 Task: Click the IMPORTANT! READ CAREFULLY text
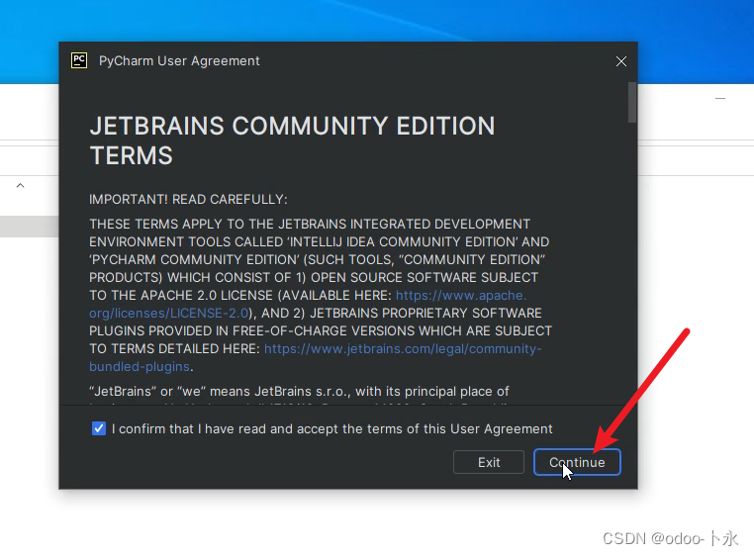[x=188, y=199]
